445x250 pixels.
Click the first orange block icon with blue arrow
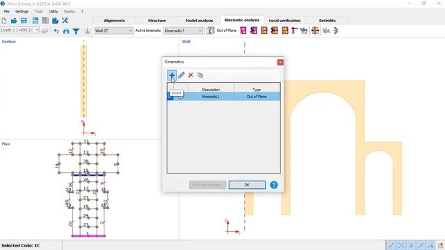pyautogui.click(x=264, y=31)
